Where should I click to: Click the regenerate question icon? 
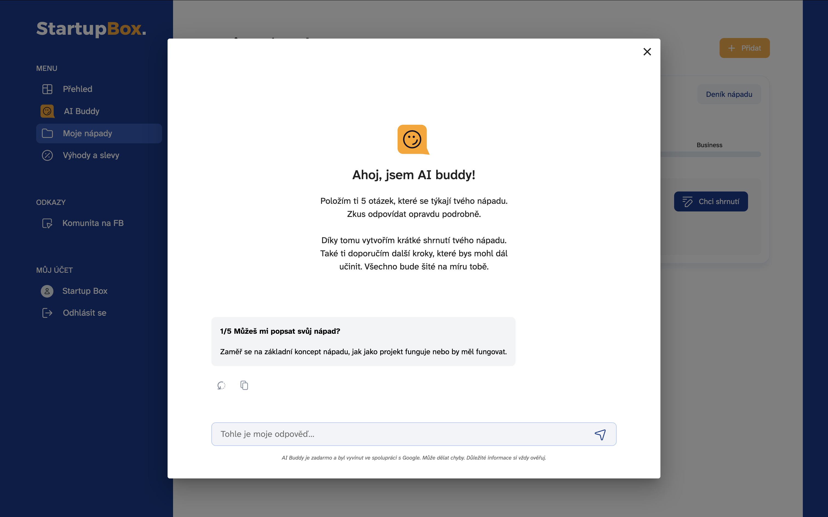(x=221, y=385)
